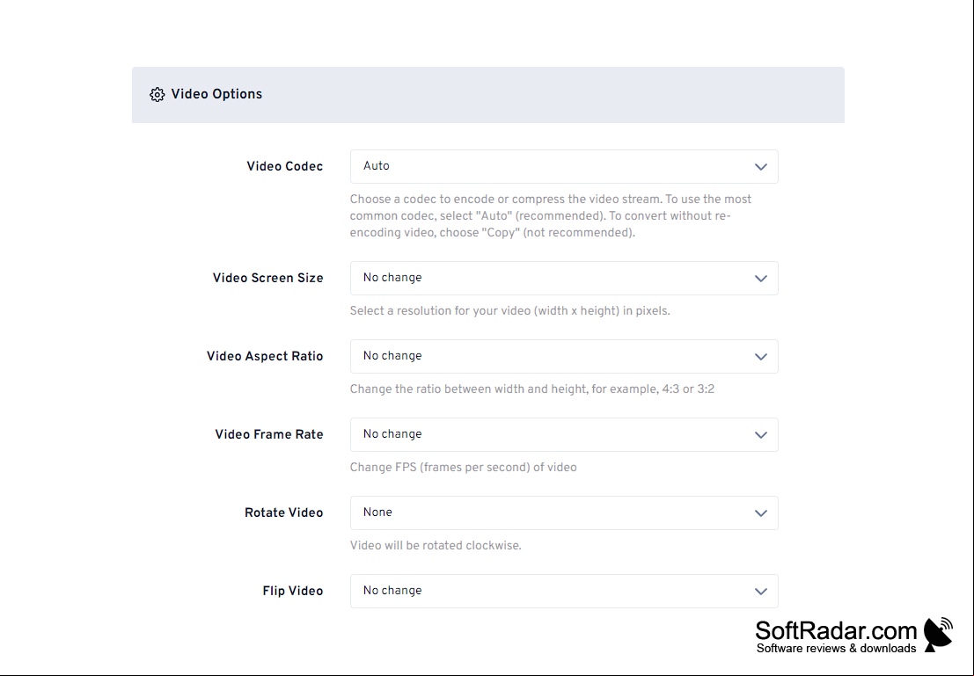Click the Rotate Video field label

click(284, 512)
